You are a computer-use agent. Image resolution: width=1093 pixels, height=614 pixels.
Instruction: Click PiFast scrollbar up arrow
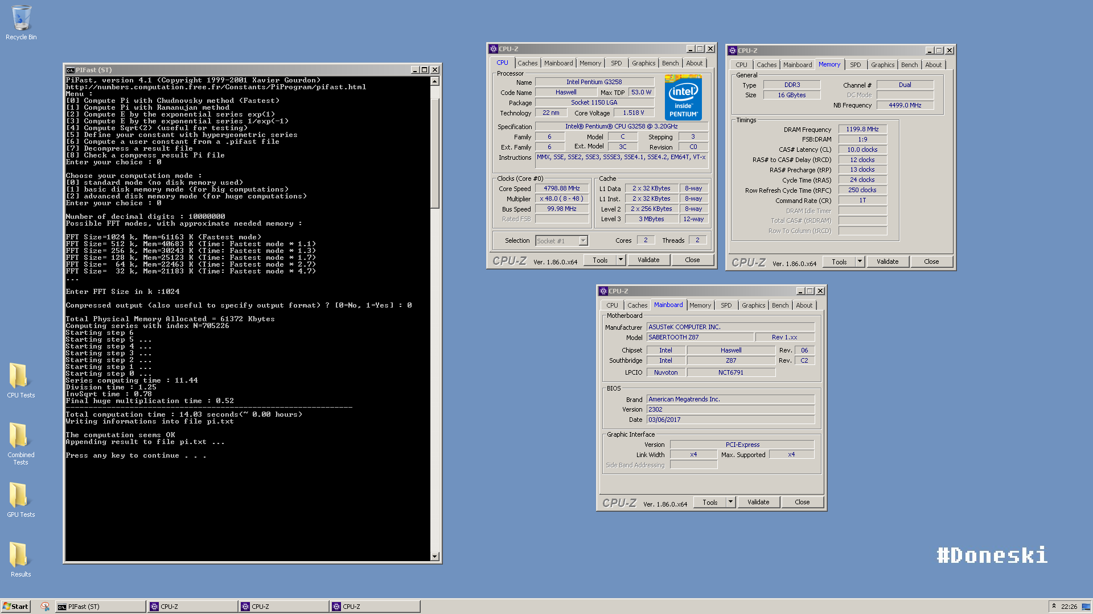point(435,81)
